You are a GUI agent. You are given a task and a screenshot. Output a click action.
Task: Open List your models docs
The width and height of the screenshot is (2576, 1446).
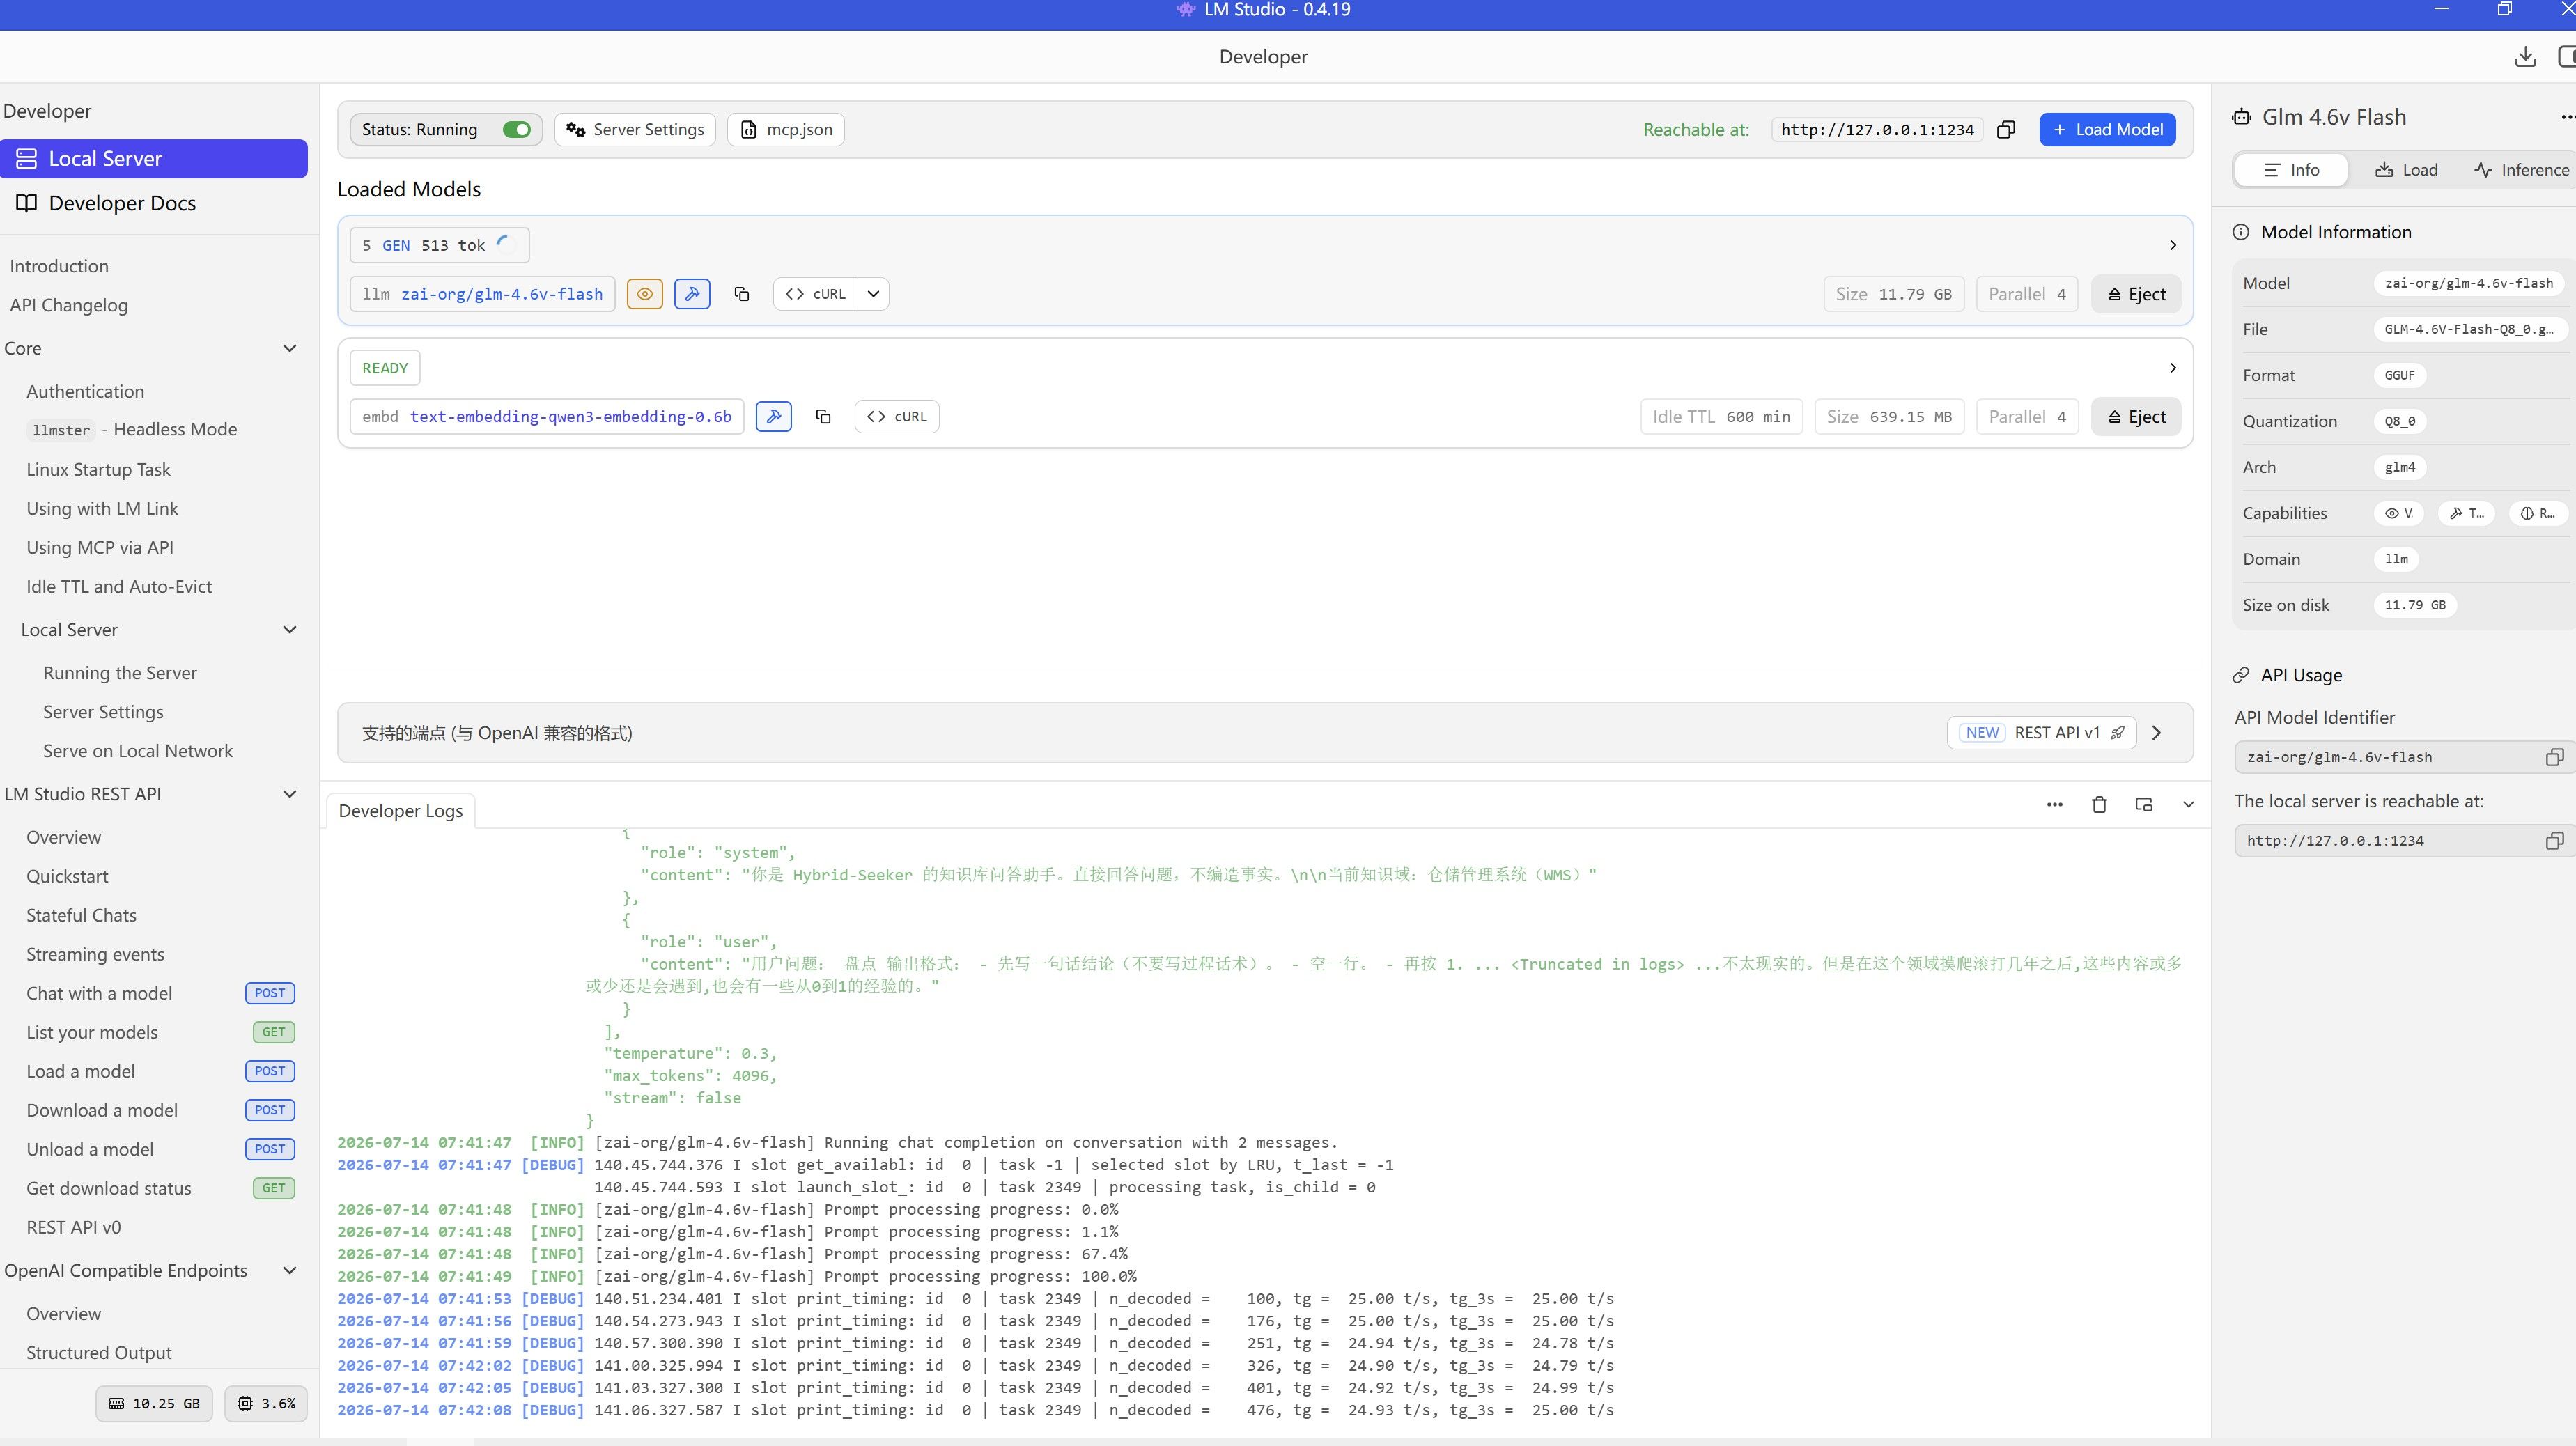click(92, 1032)
